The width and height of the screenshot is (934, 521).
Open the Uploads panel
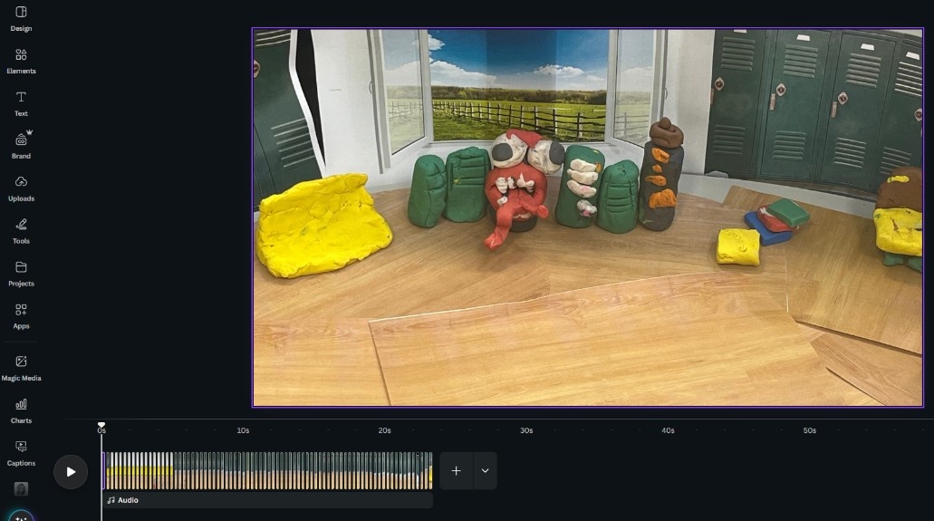coord(21,189)
